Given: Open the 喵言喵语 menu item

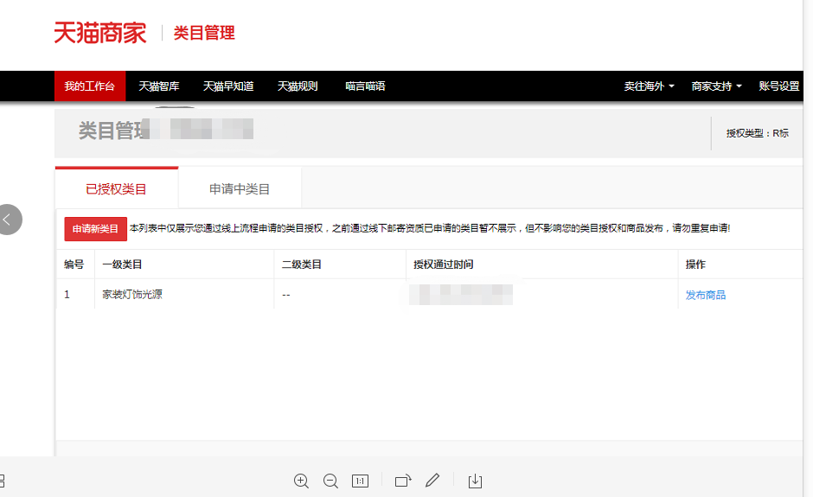Looking at the screenshot, I should 366,86.
